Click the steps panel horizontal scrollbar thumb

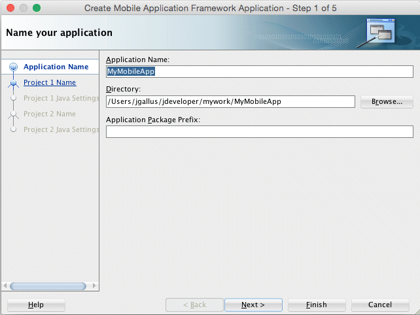[48, 286]
